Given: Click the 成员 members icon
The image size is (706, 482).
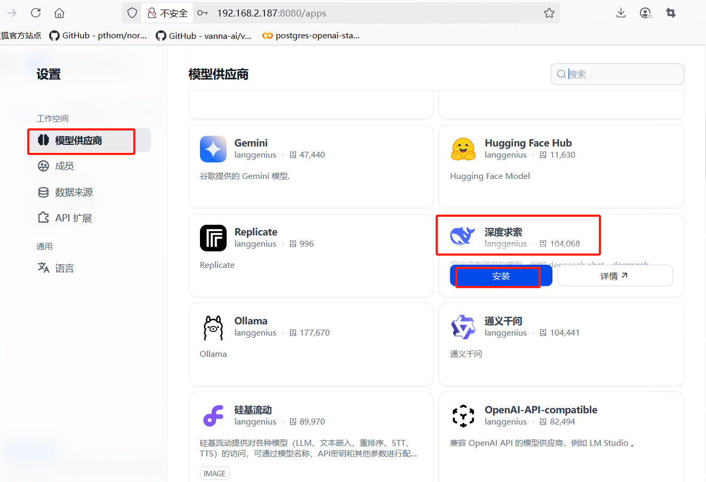Looking at the screenshot, I should coord(44,166).
